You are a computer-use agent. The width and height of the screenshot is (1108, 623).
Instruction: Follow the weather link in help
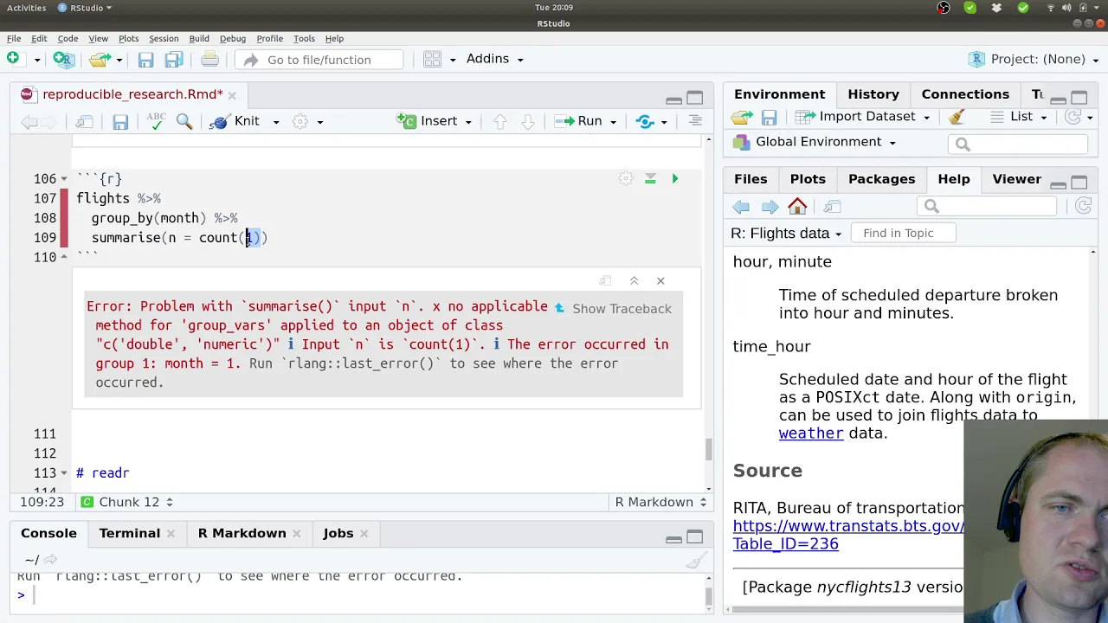811,434
